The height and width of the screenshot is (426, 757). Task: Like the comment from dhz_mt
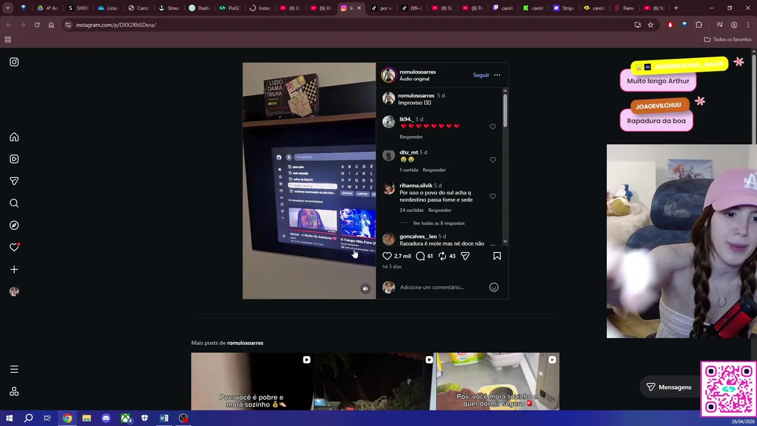tap(493, 160)
